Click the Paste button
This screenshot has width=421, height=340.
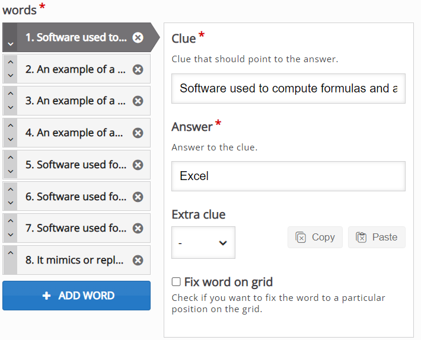click(x=377, y=238)
